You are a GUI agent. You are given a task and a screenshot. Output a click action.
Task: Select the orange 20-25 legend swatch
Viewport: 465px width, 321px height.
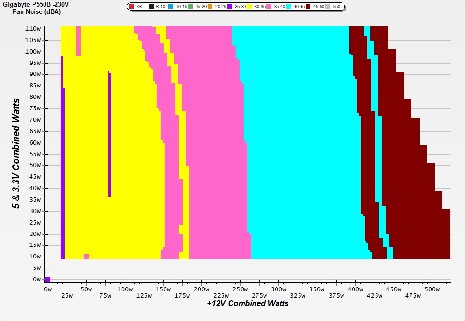click(210, 7)
